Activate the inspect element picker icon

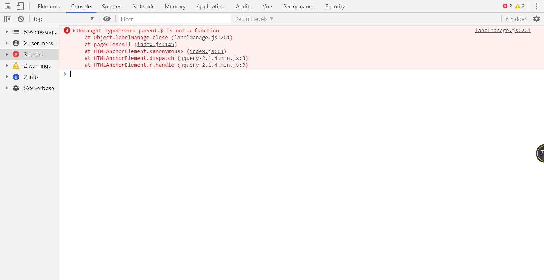click(x=8, y=6)
